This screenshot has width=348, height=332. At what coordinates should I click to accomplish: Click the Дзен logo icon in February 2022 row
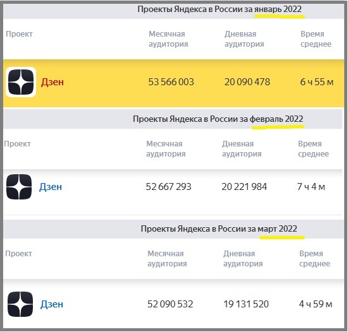[x=19, y=187]
